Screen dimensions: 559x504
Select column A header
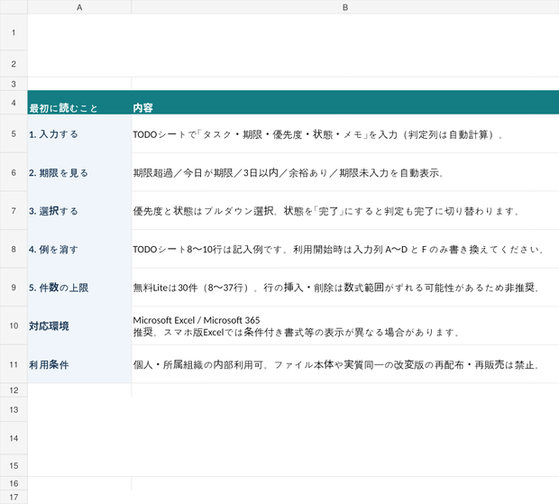(x=79, y=7)
